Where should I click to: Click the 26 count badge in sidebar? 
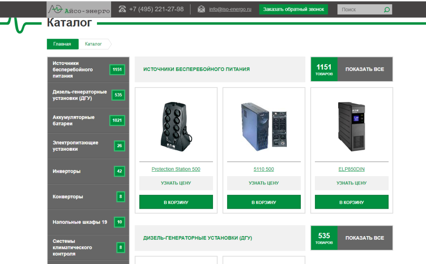tap(119, 146)
